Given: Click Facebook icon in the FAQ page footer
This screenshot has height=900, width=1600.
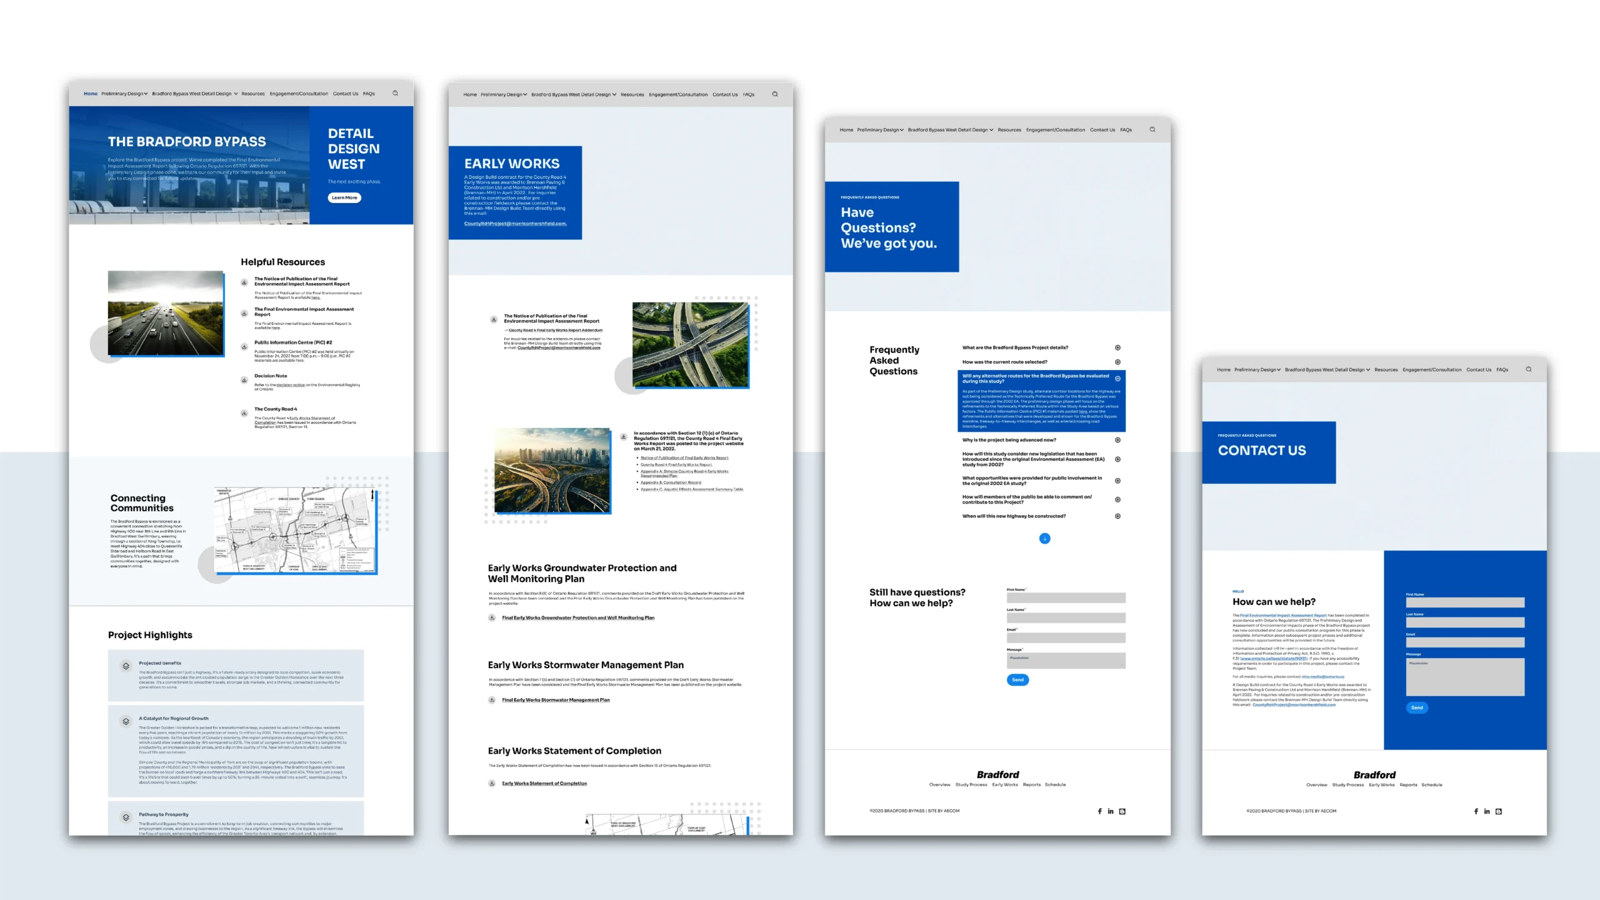Looking at the screenshot, I should 1099,811.
